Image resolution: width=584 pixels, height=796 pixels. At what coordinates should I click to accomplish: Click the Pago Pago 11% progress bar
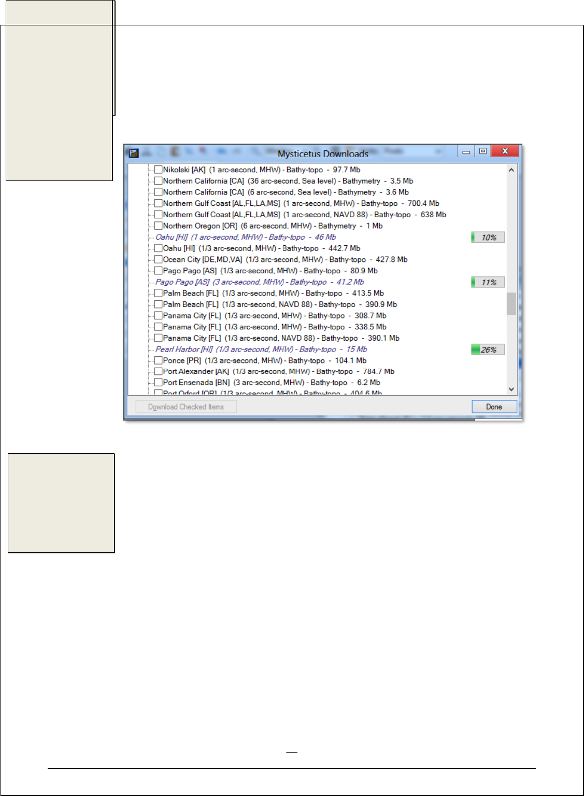488,282
